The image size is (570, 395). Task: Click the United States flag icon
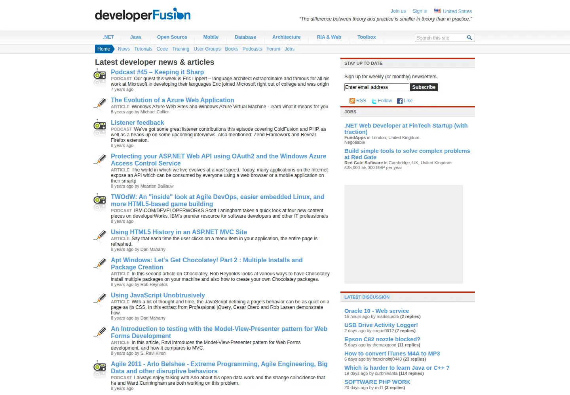click(437, 11)
